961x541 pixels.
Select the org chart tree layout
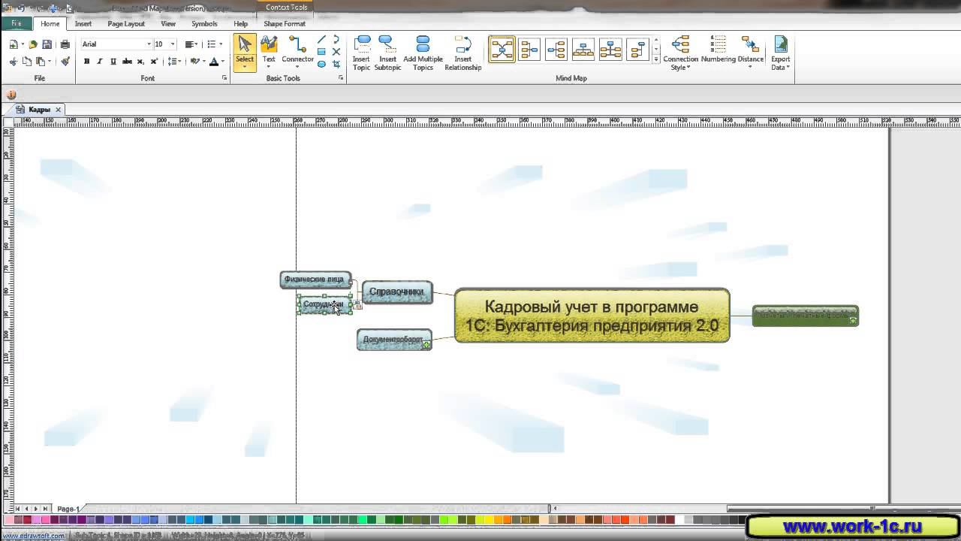coord(583,50)
